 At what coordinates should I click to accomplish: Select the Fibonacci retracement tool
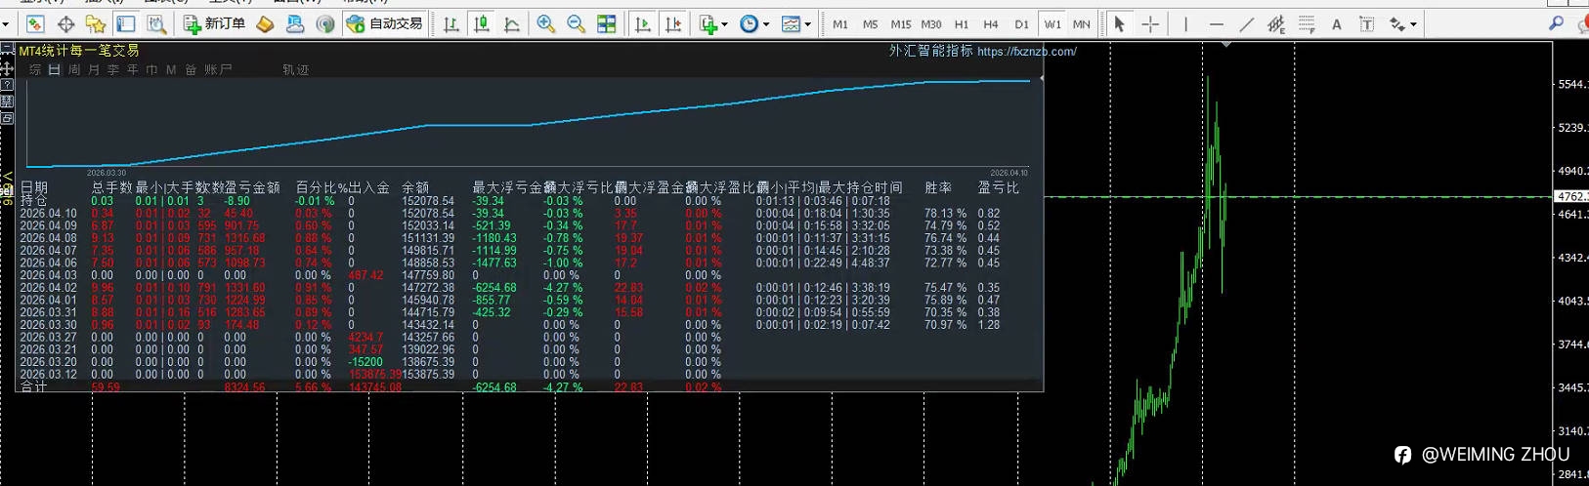pyautogui.click(x=1307, y=24)
